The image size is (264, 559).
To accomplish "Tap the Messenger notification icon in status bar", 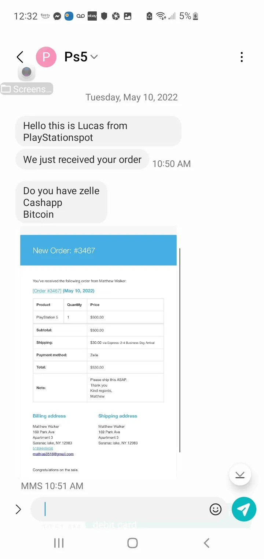I will click(x=57, y=16).
